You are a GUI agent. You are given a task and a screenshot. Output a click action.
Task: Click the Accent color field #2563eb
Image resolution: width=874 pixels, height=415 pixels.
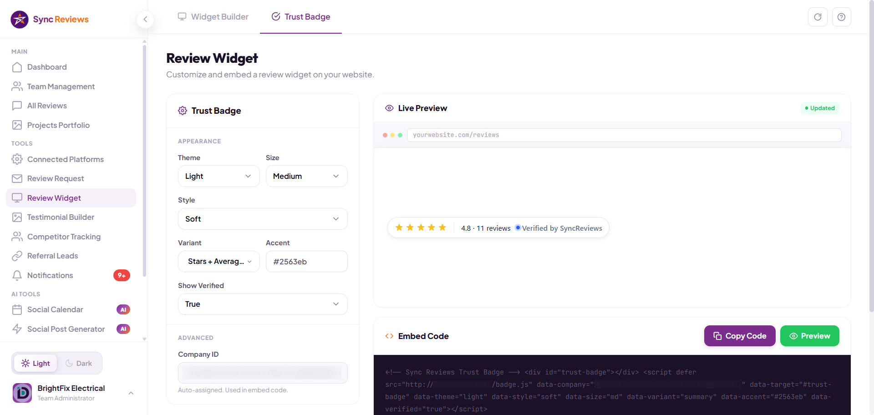tap(306, 262)
